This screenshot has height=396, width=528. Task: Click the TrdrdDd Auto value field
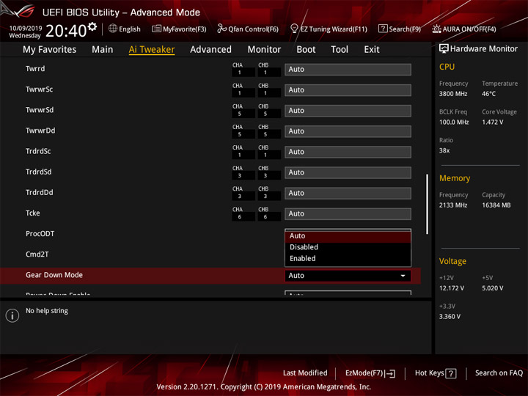coord(348,194)
